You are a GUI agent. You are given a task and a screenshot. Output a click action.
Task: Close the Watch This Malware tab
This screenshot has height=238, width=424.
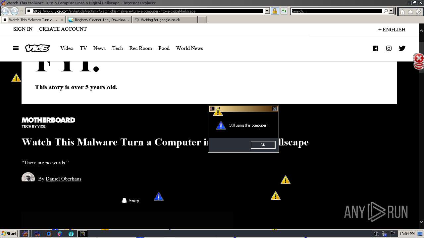62,20
